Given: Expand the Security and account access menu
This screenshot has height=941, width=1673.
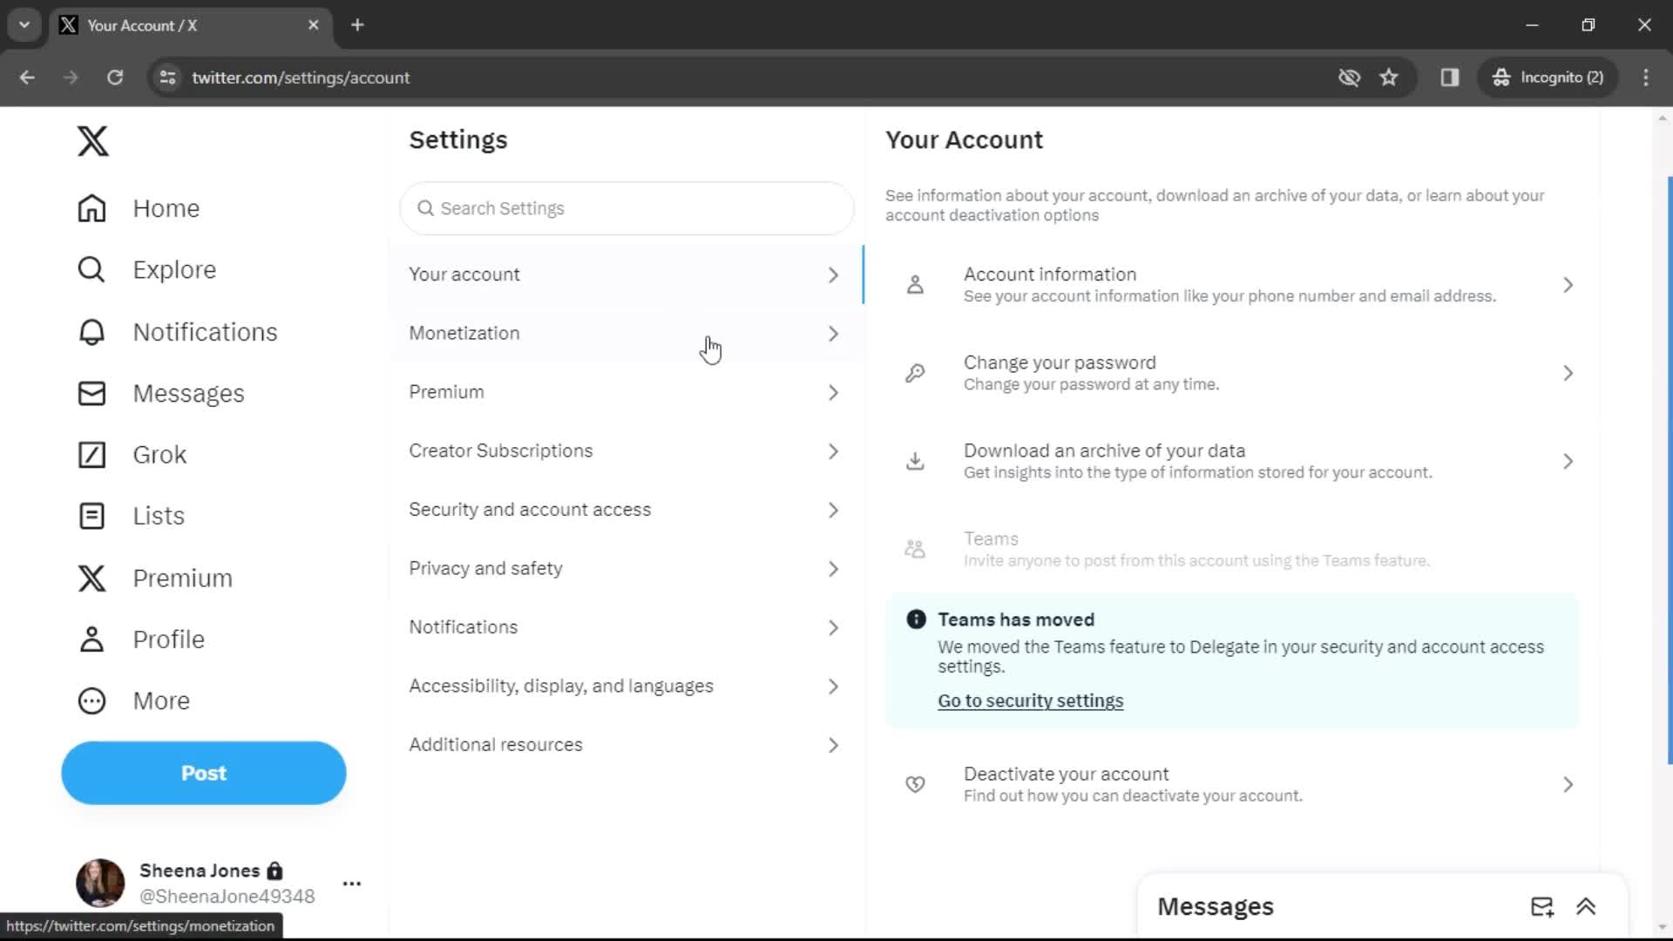Looking at the screenshot, I should [627, 509].
